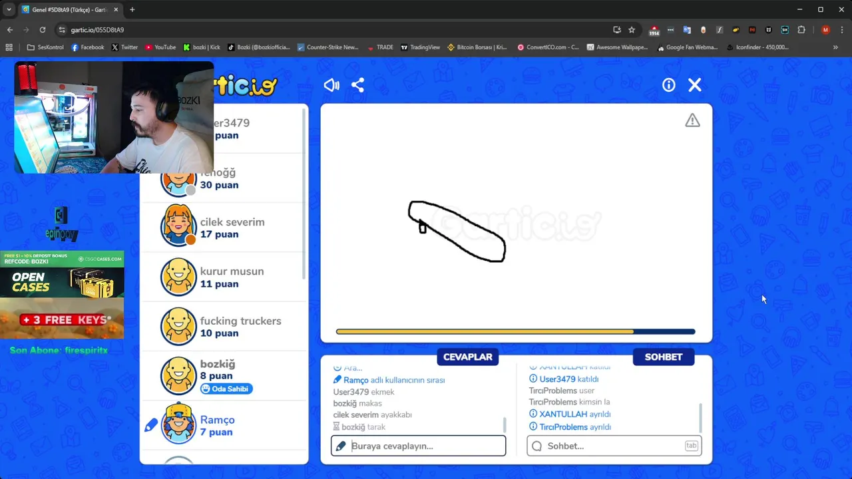Open a new browser tab
The height and width of the screenshot is (479, 852).
point(132,9)
